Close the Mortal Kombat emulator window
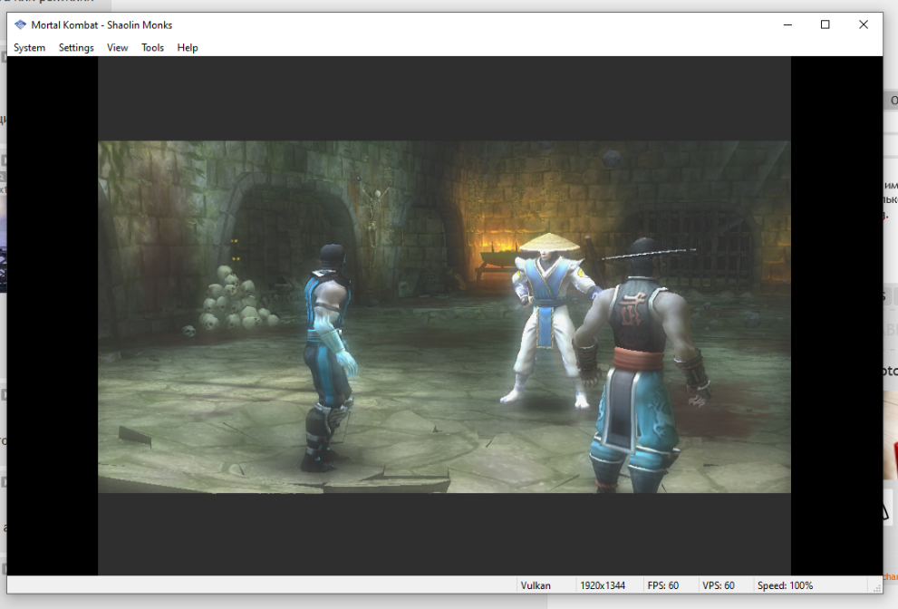This screenshot has width=898, height=609. [863, 24]
